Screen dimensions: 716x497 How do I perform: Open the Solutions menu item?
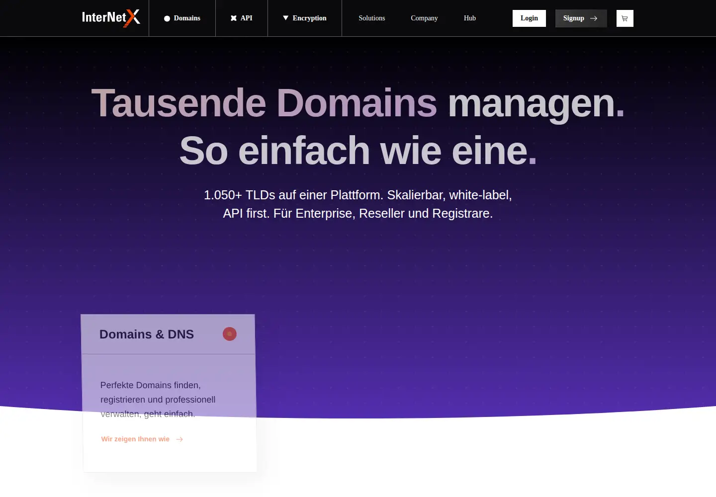pyautogui.click(x=372, y=18)
